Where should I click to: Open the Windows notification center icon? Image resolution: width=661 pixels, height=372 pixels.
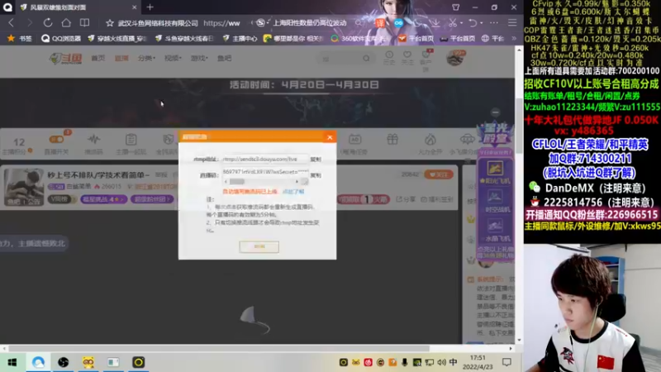506,362
